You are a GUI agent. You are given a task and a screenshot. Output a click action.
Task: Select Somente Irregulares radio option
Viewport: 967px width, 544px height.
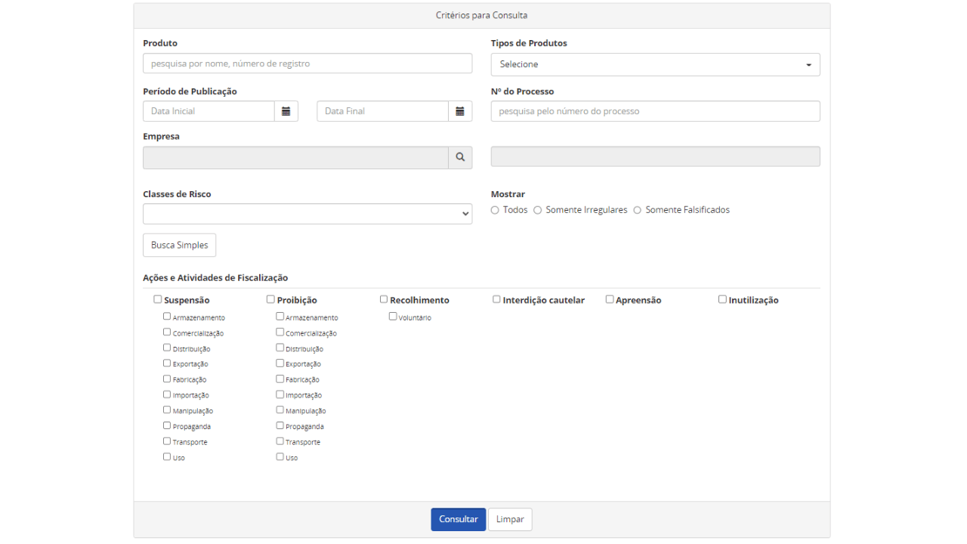pyautogui.click(x=538, y=210)
